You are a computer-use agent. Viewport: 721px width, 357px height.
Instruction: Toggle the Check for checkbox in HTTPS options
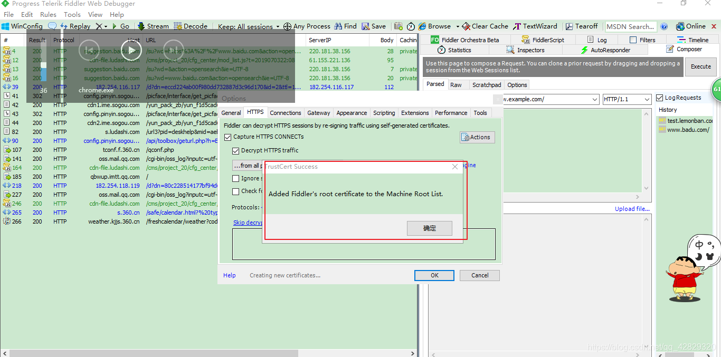[x=236, y=191]
